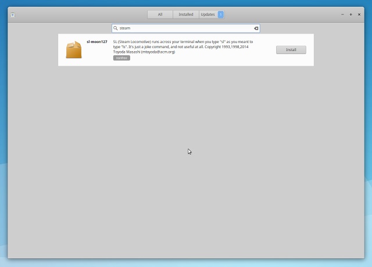Click the mtoyoda@acm.org author email text
372x267 pixels.
[x=158, y=52]
